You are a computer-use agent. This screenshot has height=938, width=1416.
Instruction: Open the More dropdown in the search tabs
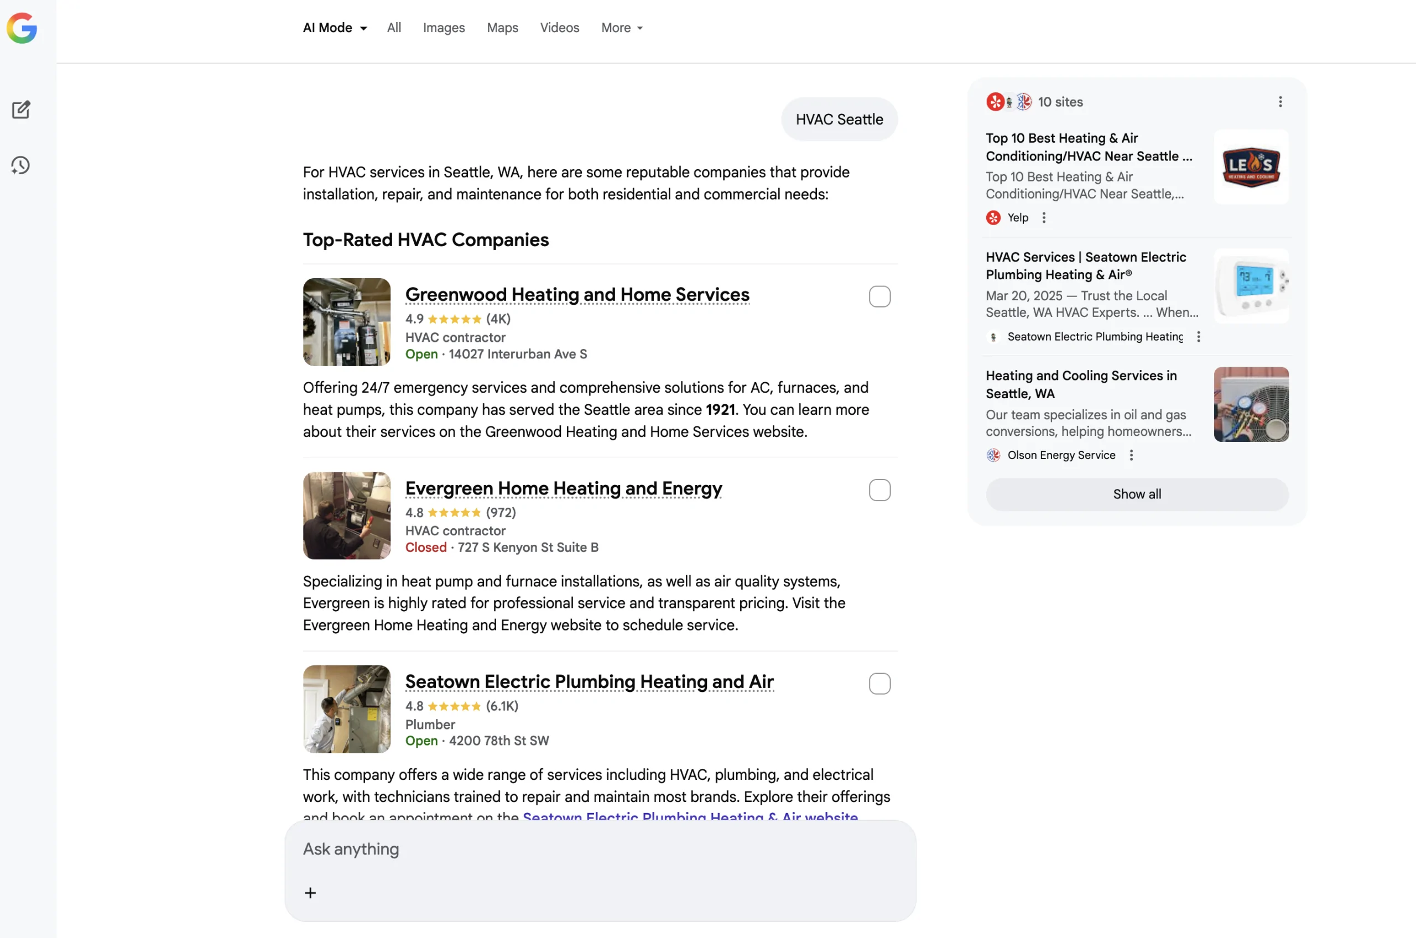pos(622,28)
